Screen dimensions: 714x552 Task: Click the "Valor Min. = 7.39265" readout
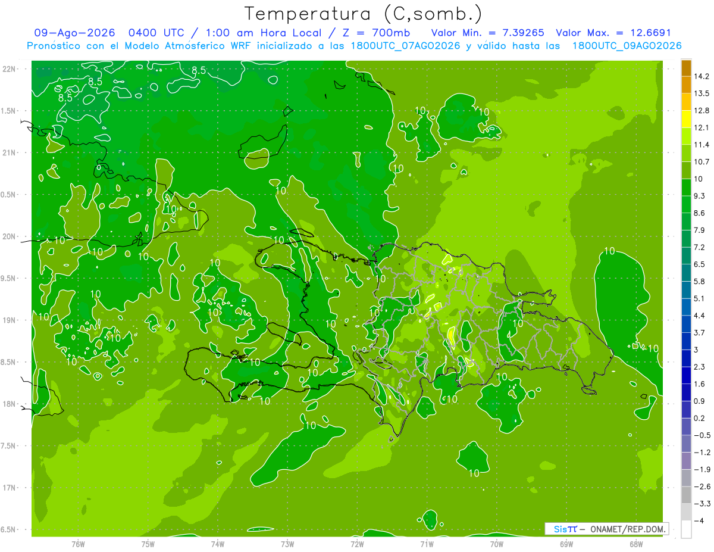pos(487,33)
